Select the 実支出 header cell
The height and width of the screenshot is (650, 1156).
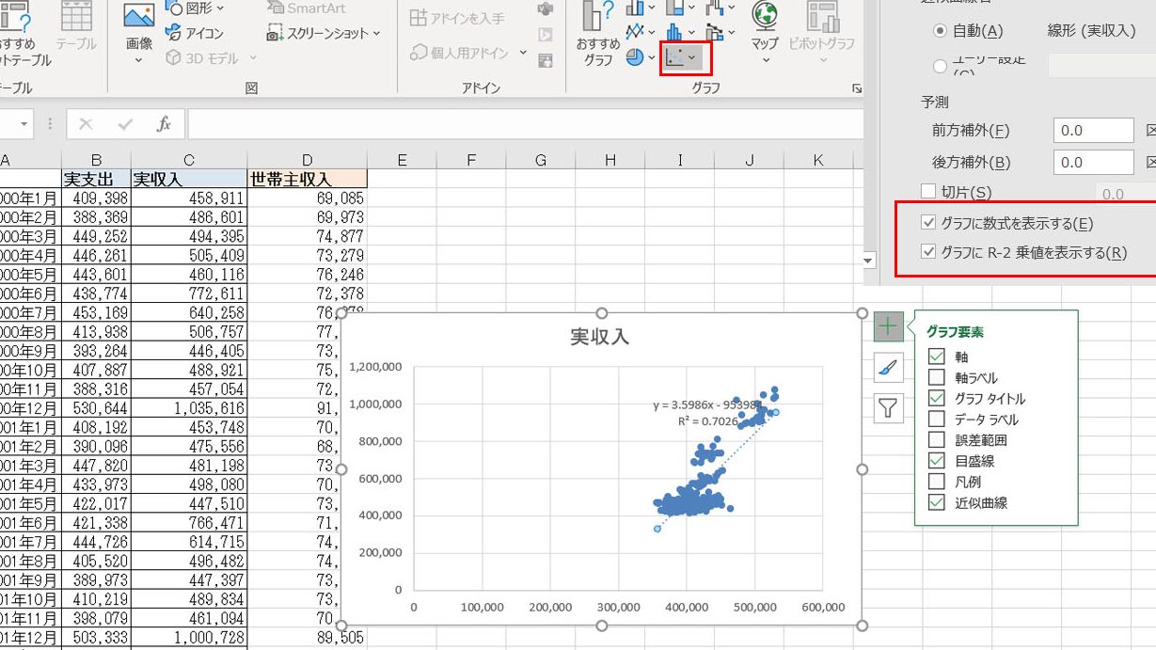96,179
